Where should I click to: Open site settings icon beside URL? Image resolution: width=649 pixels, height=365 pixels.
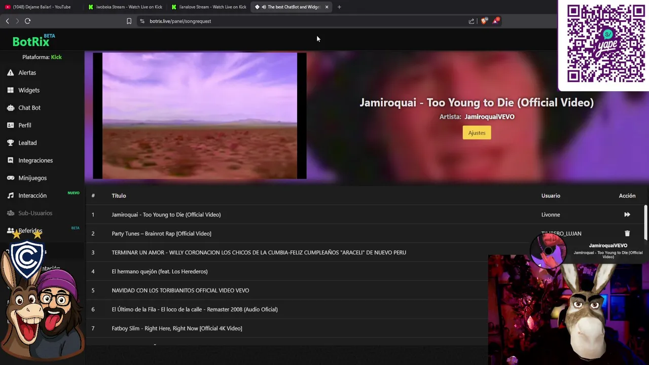142,21
